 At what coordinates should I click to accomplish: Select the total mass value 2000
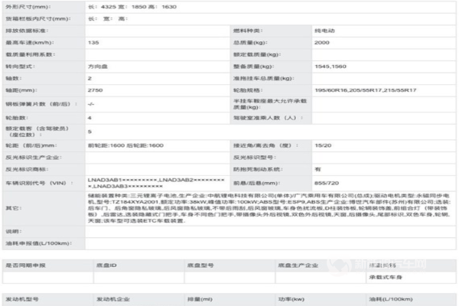pos(322,43)
